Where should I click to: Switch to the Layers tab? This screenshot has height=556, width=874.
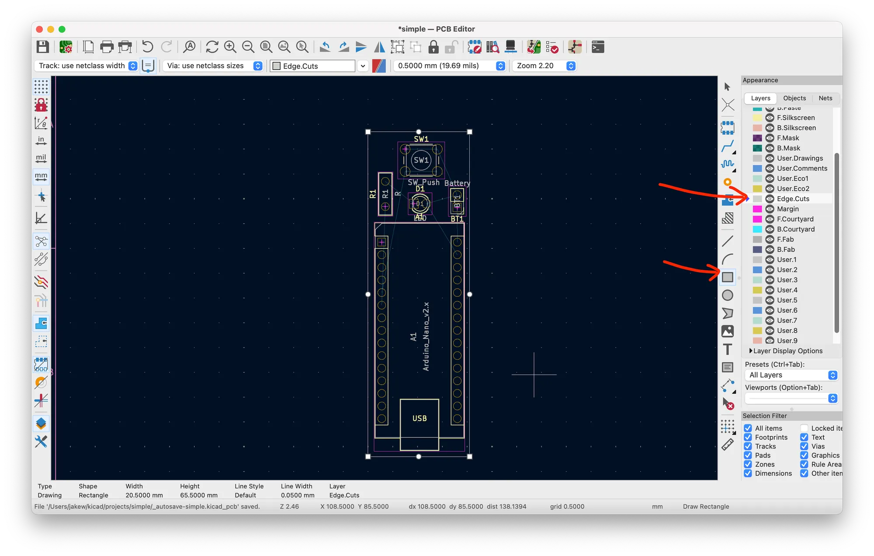(x=760, y=98)
